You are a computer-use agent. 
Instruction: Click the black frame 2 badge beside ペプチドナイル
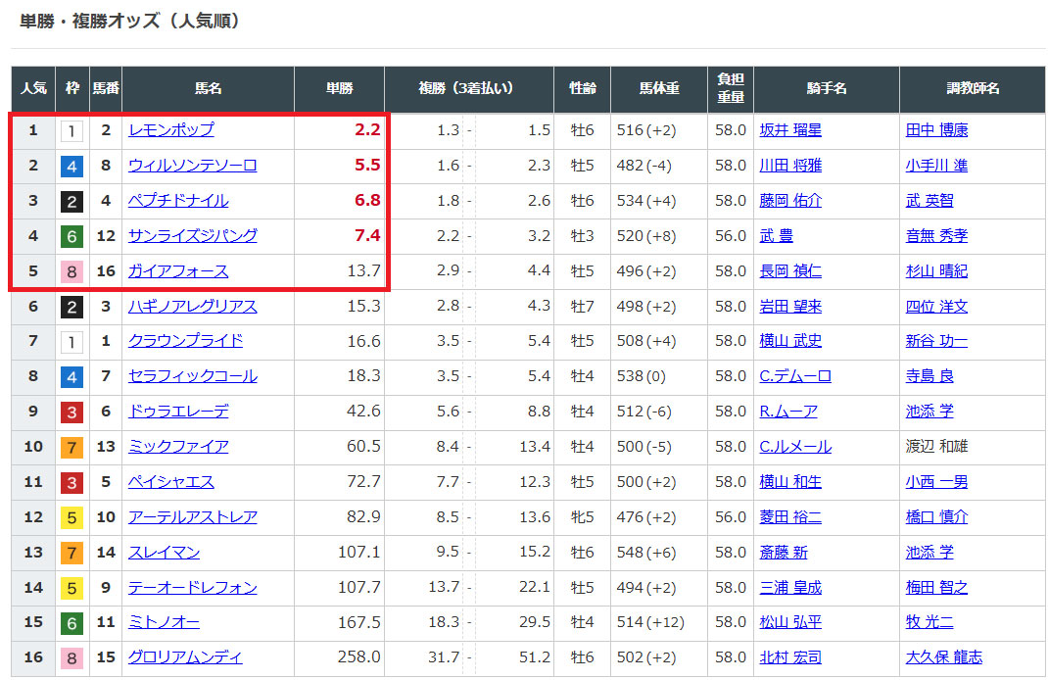tap(72, 201)
